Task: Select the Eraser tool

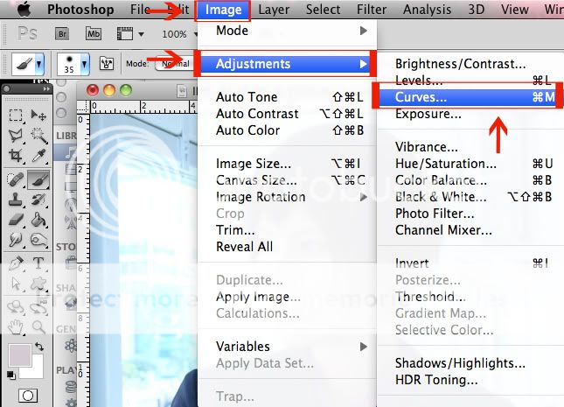Action: point(16,220)
